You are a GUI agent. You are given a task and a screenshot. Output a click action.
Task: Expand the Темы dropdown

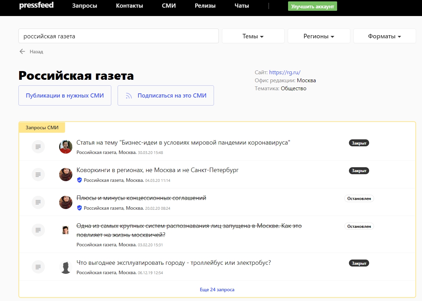tap(253, 36)
